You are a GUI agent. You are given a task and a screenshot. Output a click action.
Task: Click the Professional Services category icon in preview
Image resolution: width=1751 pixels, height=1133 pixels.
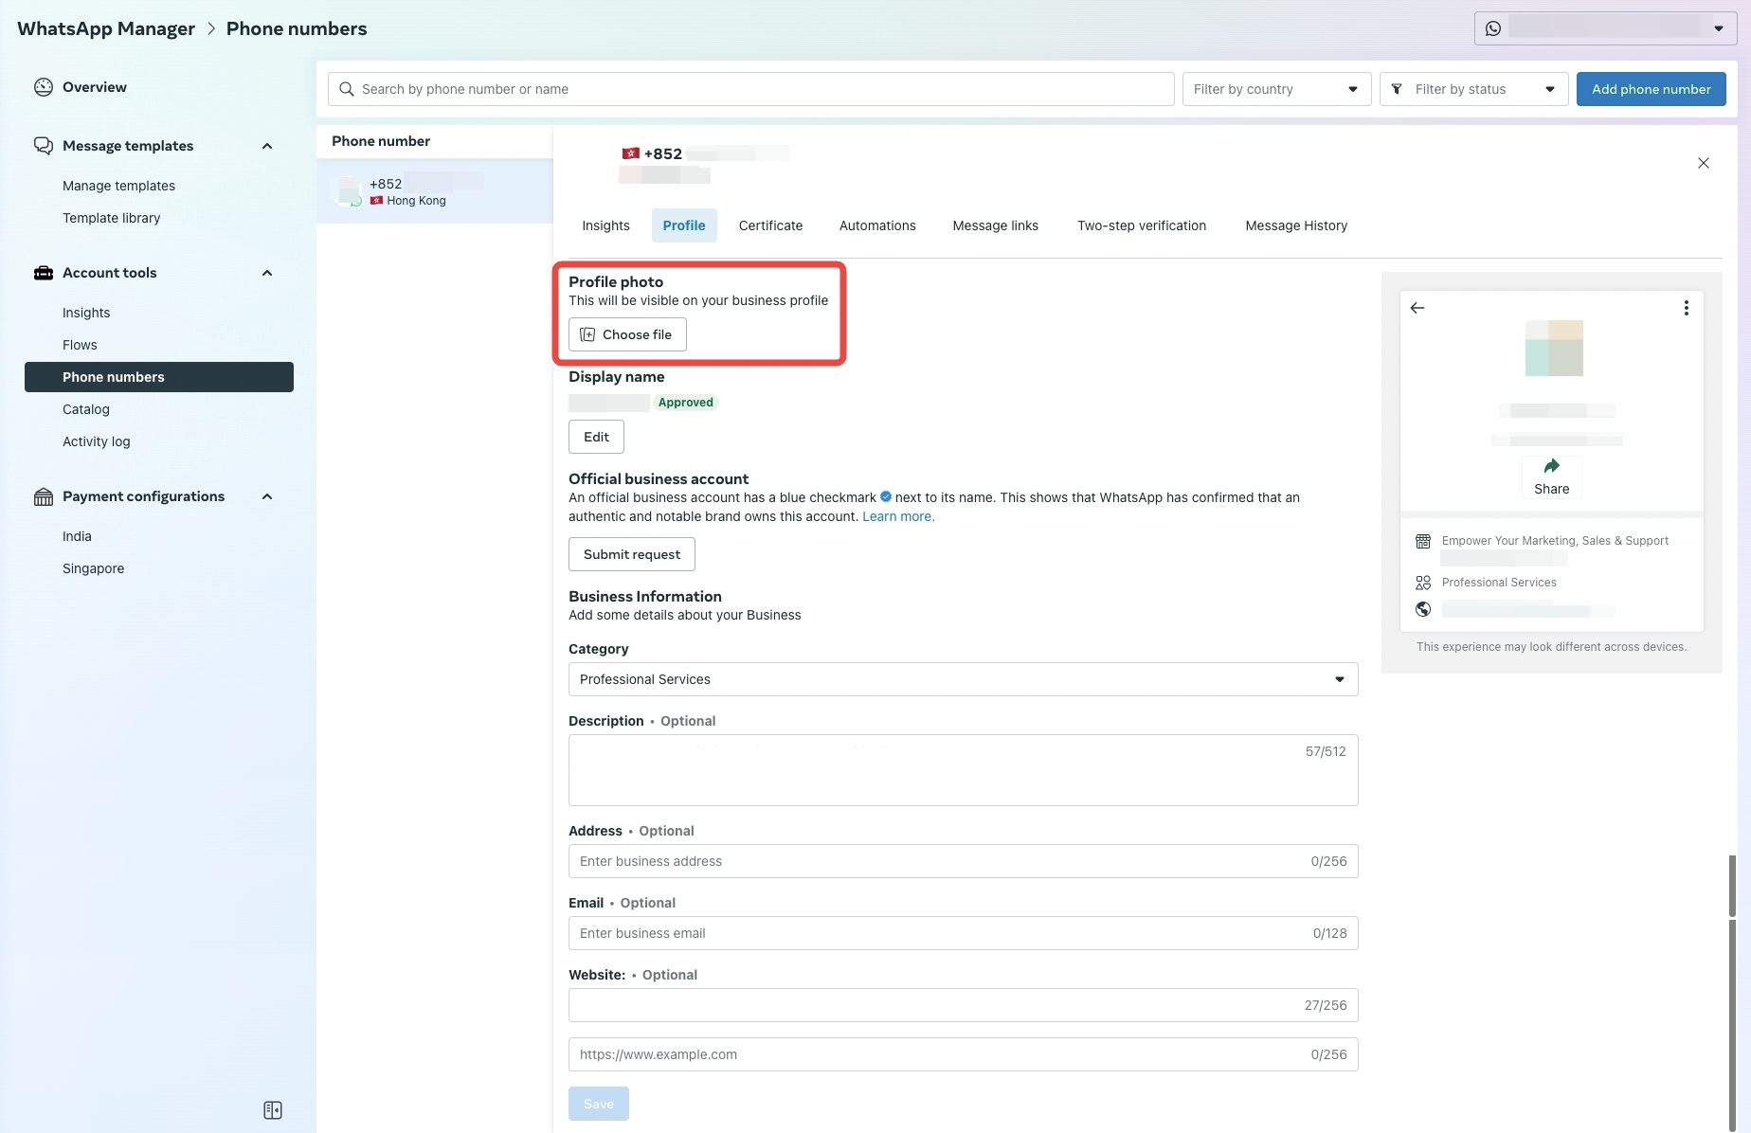pyautogui.click(x=1423, y=583)
